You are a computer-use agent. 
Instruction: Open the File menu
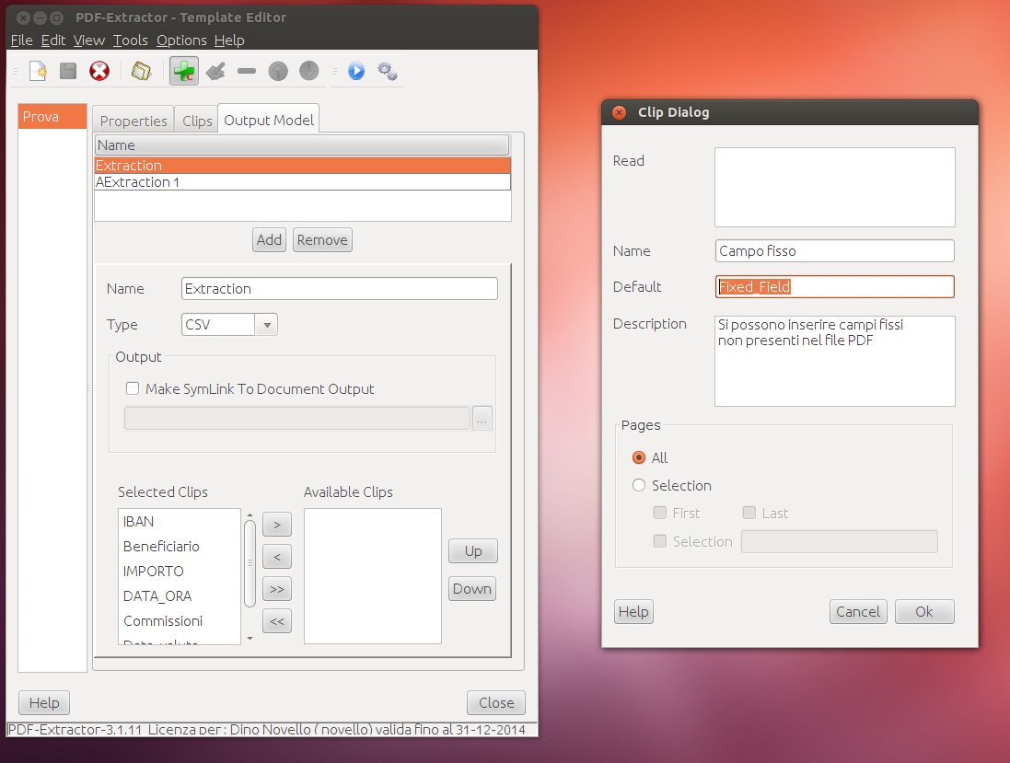point(21,40)
